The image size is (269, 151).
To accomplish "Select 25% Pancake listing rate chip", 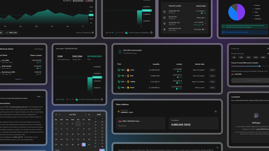I will pos(248,57).
